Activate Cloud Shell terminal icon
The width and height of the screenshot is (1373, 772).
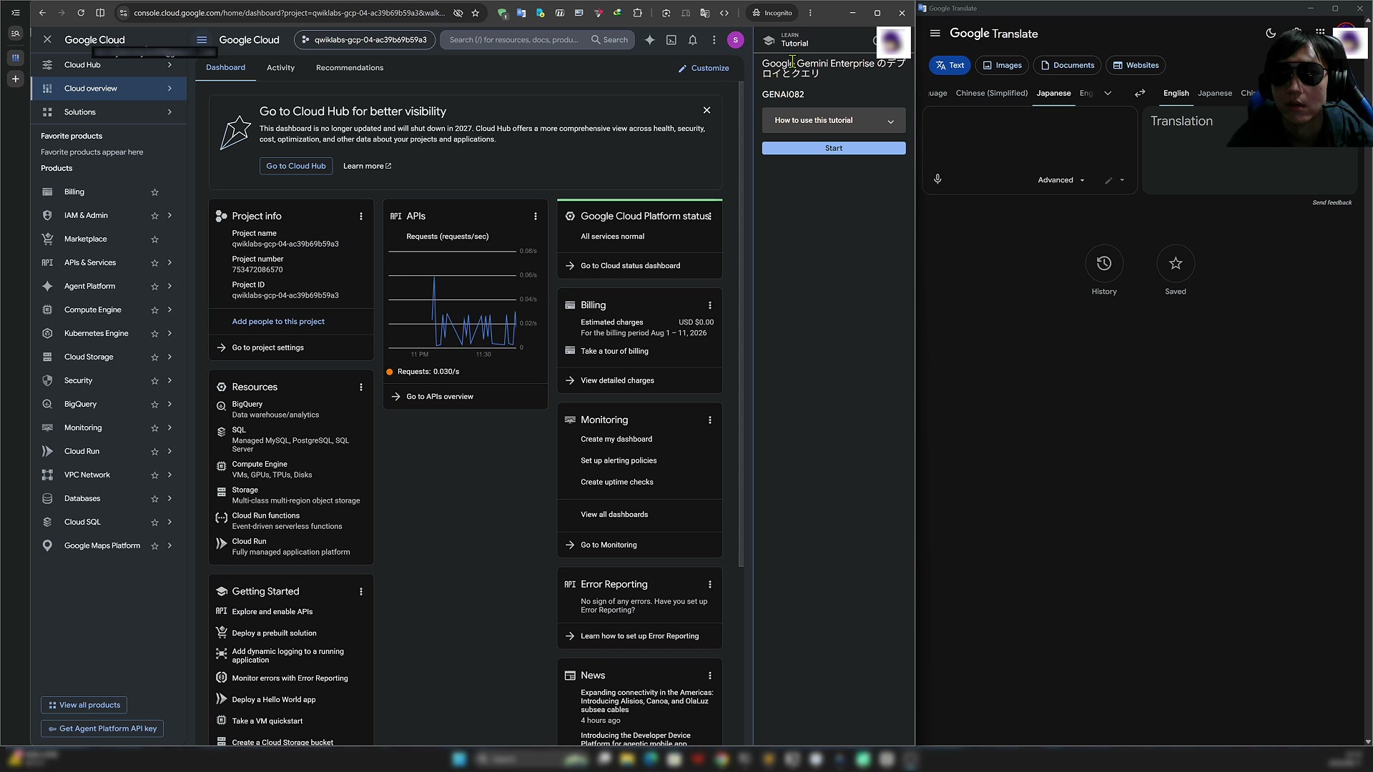click(x=671, y=40)
